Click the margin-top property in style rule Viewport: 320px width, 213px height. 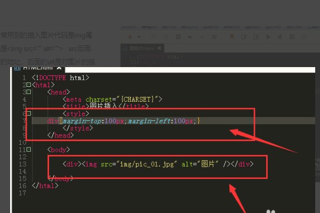tap(82, 121)
